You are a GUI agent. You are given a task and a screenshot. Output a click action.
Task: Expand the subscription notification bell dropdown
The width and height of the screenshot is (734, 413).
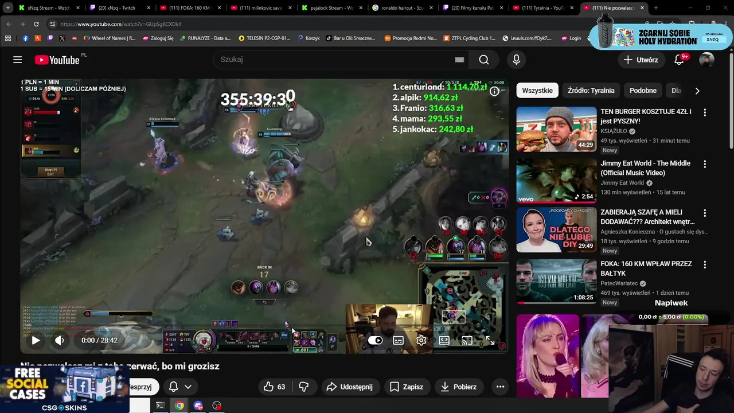180,387
